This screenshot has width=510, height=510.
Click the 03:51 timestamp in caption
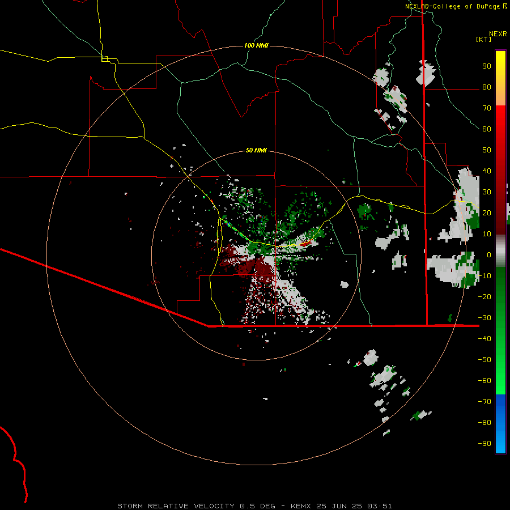(380, 506)
